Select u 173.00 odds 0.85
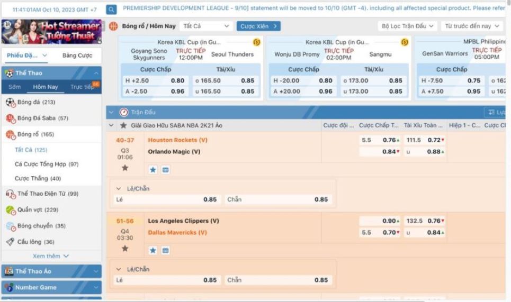Image resolution: width=511 pixels, height=302 pixels. pyautogui.click(x=373, y=92)
